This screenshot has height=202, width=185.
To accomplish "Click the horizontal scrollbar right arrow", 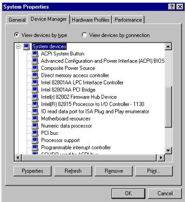I will (161, 157).
